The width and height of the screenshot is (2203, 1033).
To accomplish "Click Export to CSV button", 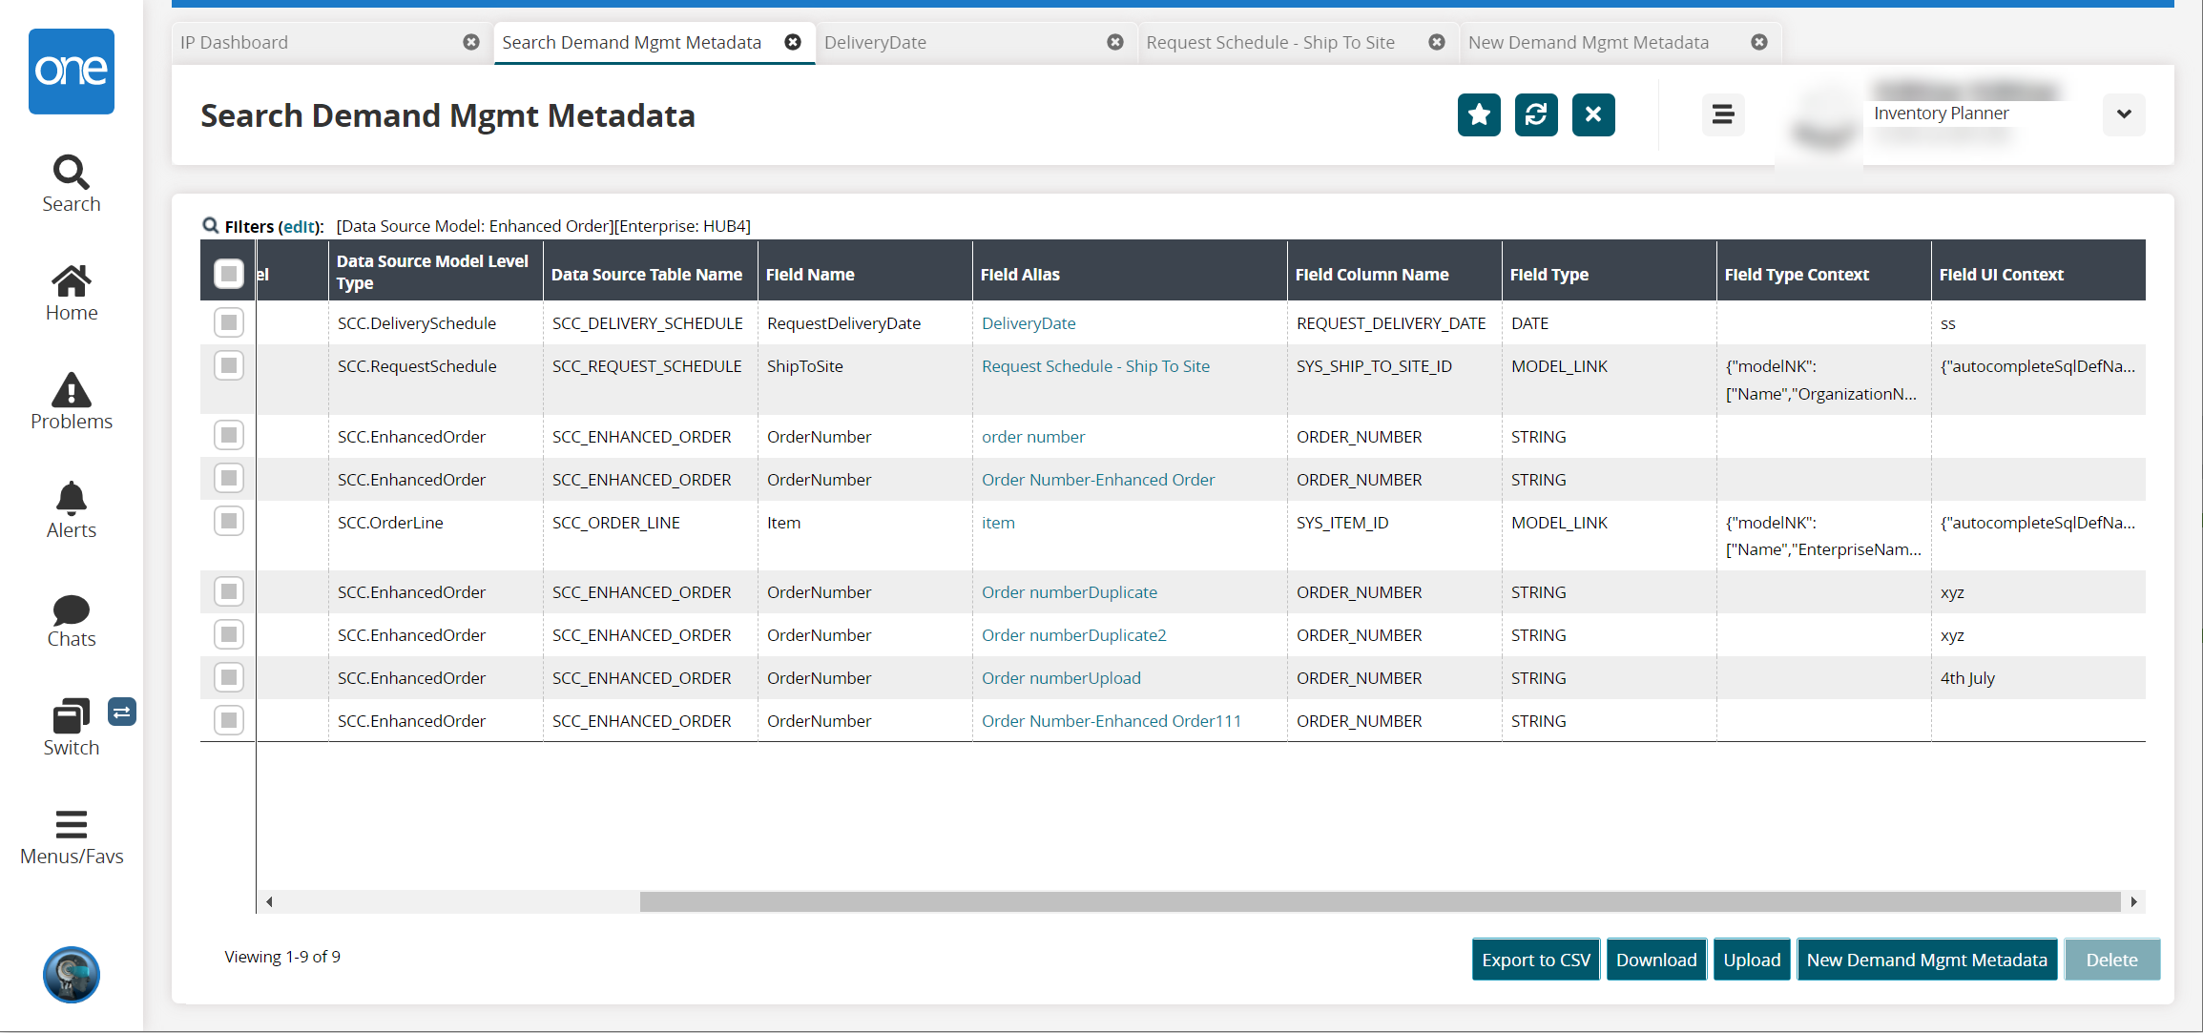I will (x=1535, y=960).
